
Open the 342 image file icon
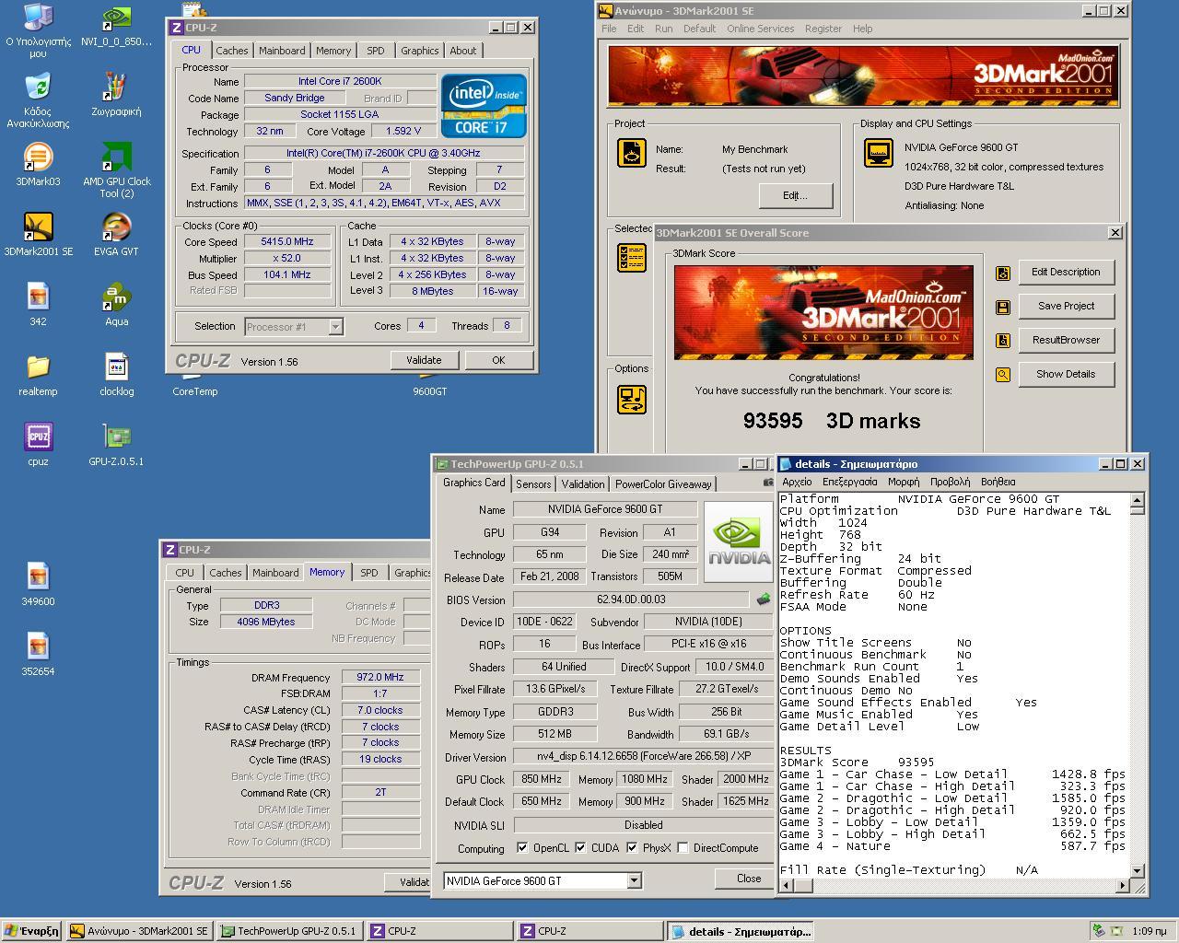(x=38, y=297)
